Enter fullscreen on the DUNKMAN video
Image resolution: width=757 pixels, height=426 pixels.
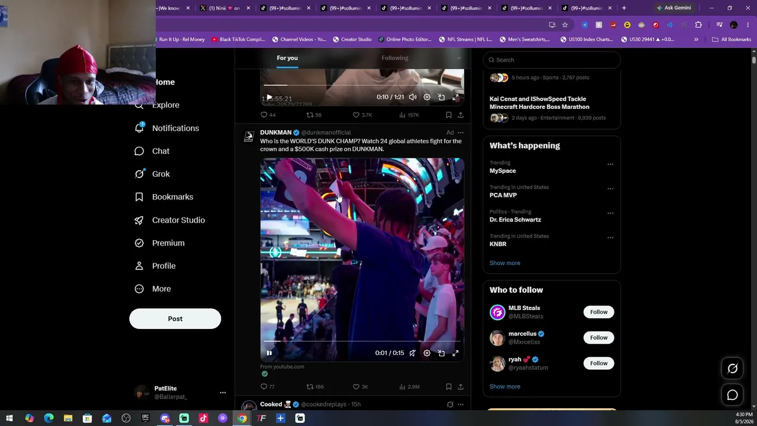tap(455, 353)
